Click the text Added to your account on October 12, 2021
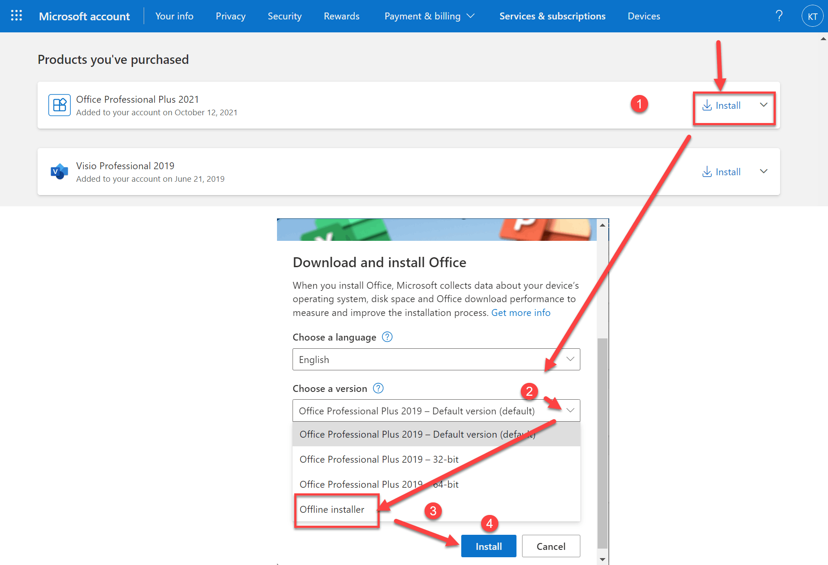Screen dimensions: 828x565 pos(157,112)
